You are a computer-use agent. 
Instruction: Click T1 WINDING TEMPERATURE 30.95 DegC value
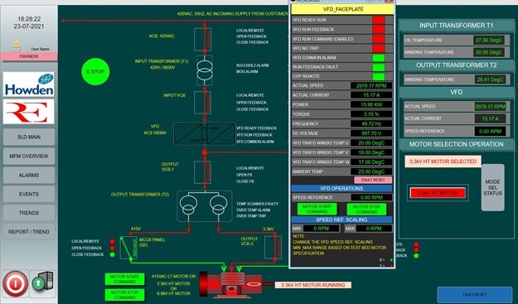pos(489,52)
